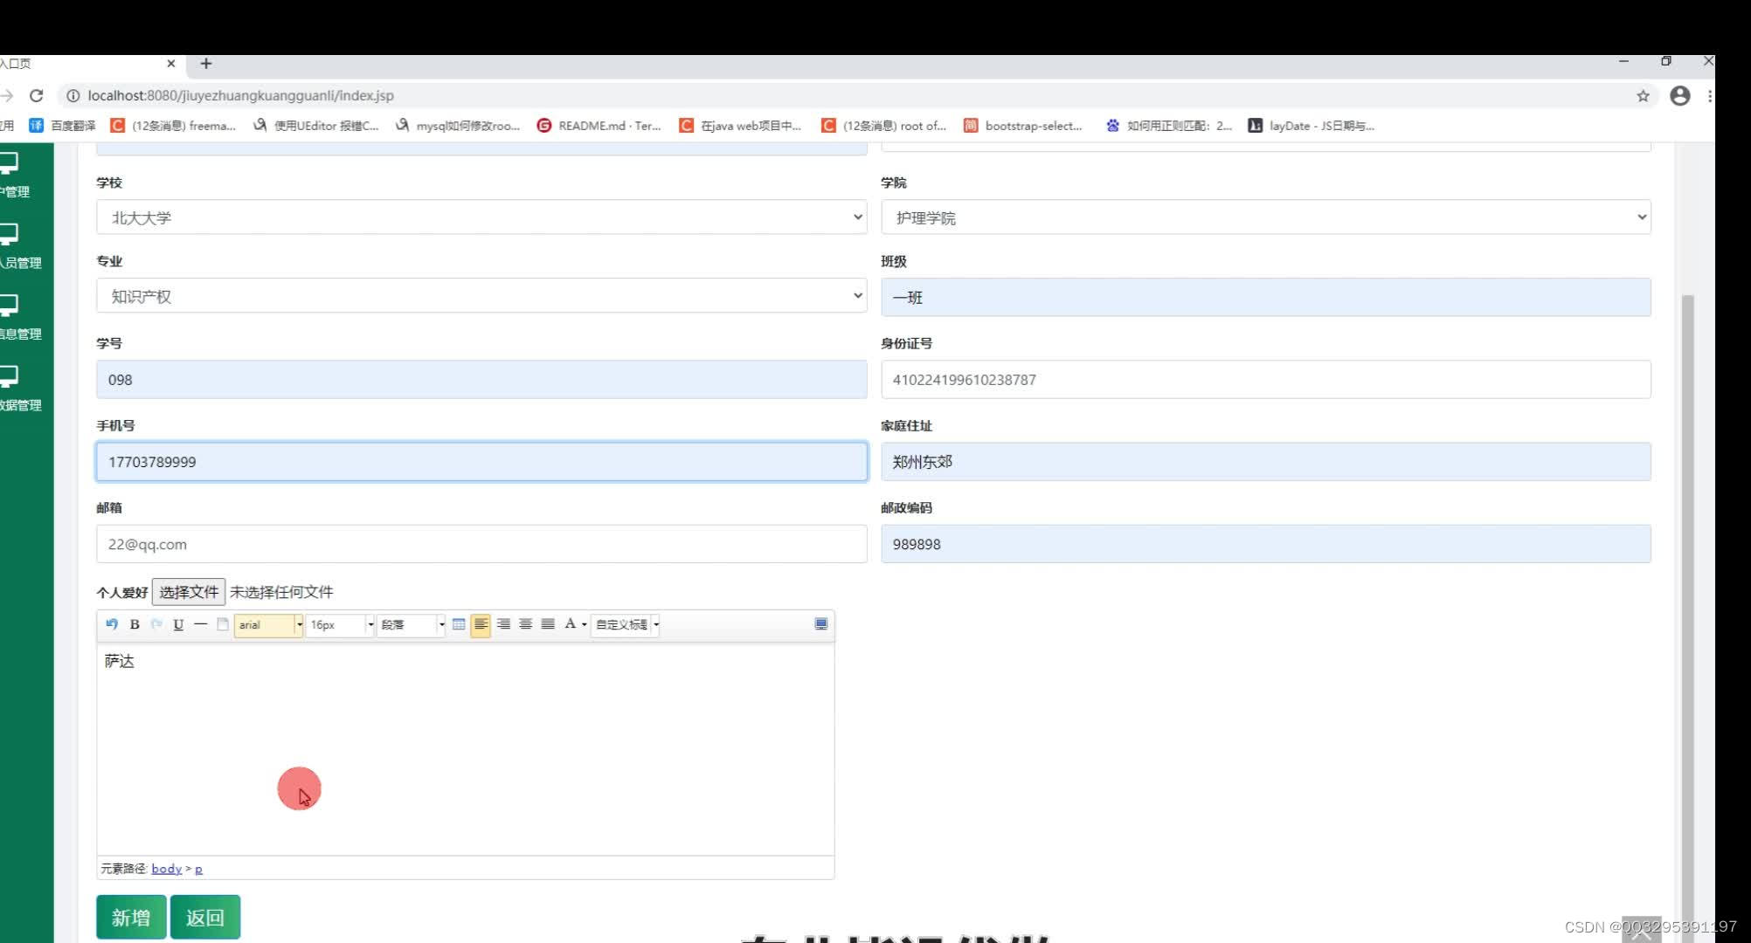This screenshot has height=943, width=1751.
Task: Open the layDate bookmark
Action: [x=1311, y=126]
